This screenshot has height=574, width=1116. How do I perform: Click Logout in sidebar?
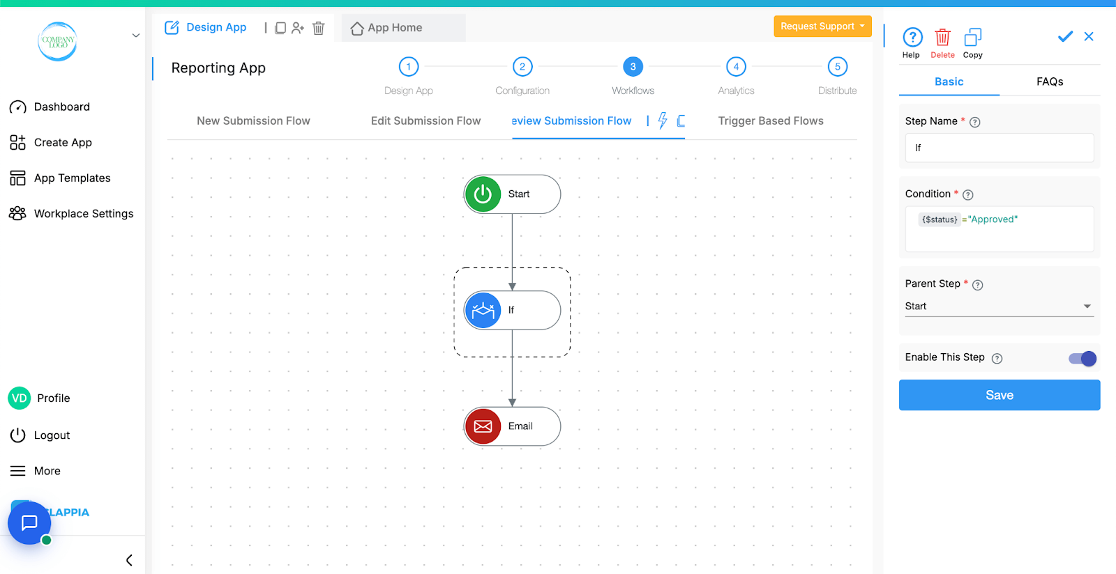pos(40,435)
